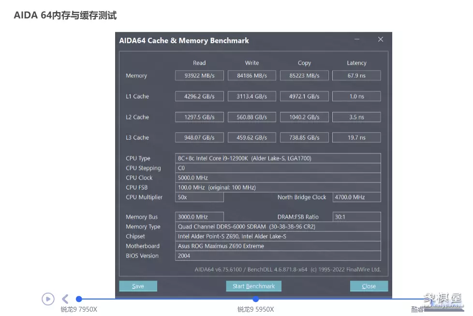Screen dimensions: 473x316
Task: Click the Memory row label
Action: [136, 75]
